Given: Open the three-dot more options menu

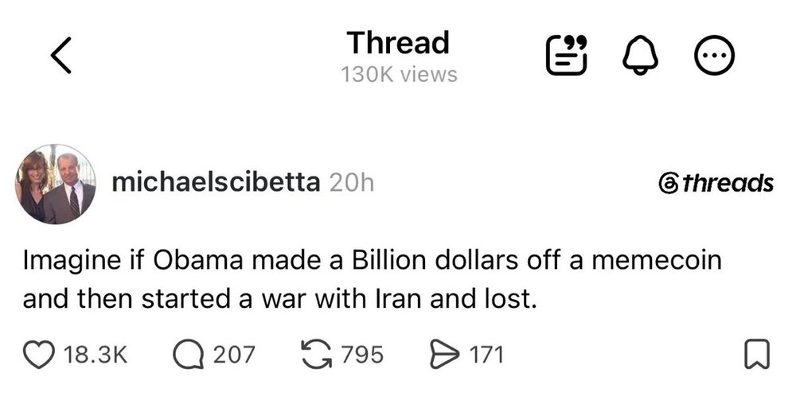Looking at the screenshot, I should click(714, 55).
